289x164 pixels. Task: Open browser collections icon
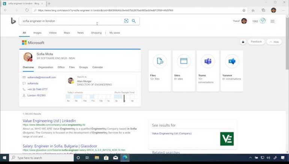pos(263,10)
